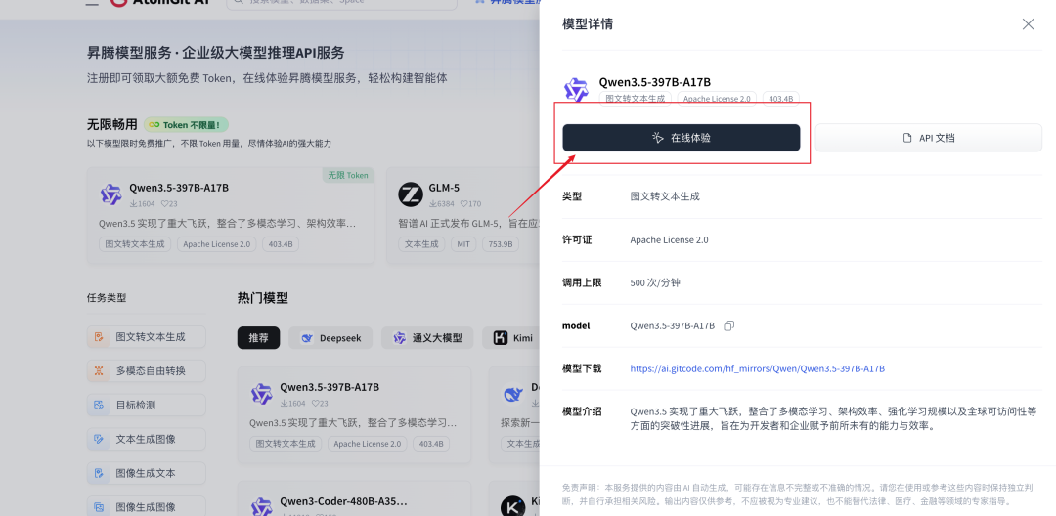Click the MIT tag on the GLM-5 card

click(463, 244)
